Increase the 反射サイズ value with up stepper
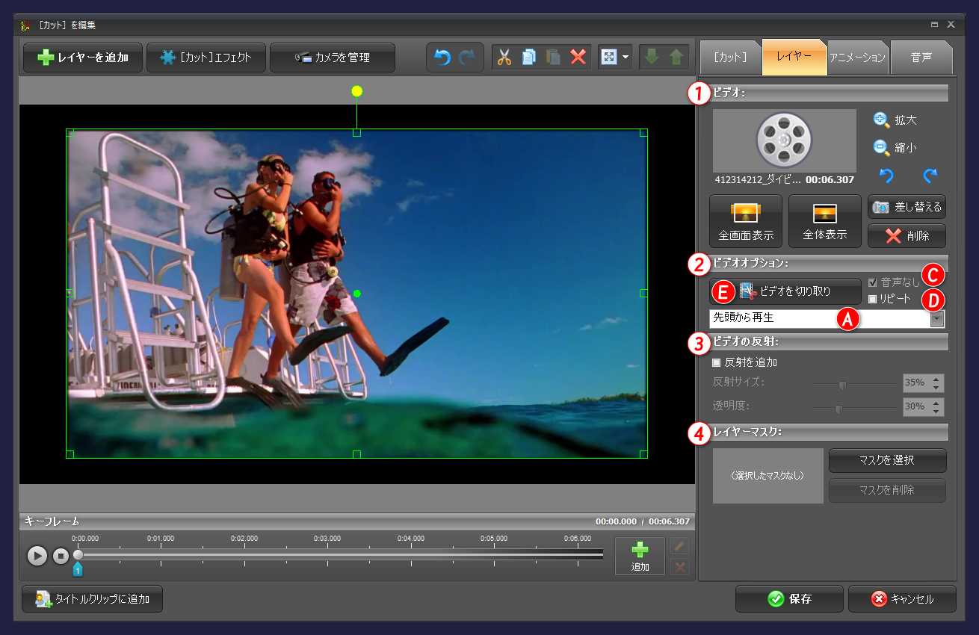The image size is (979, 635). coord(936,379)
